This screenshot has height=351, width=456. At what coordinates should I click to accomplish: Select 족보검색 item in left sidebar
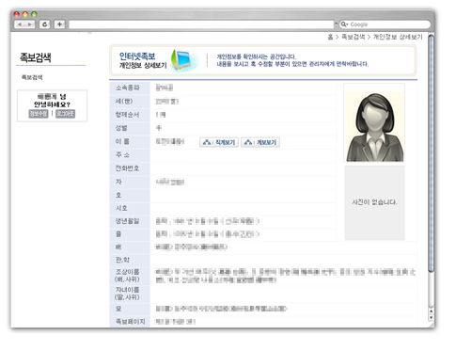tap(32, 77)
